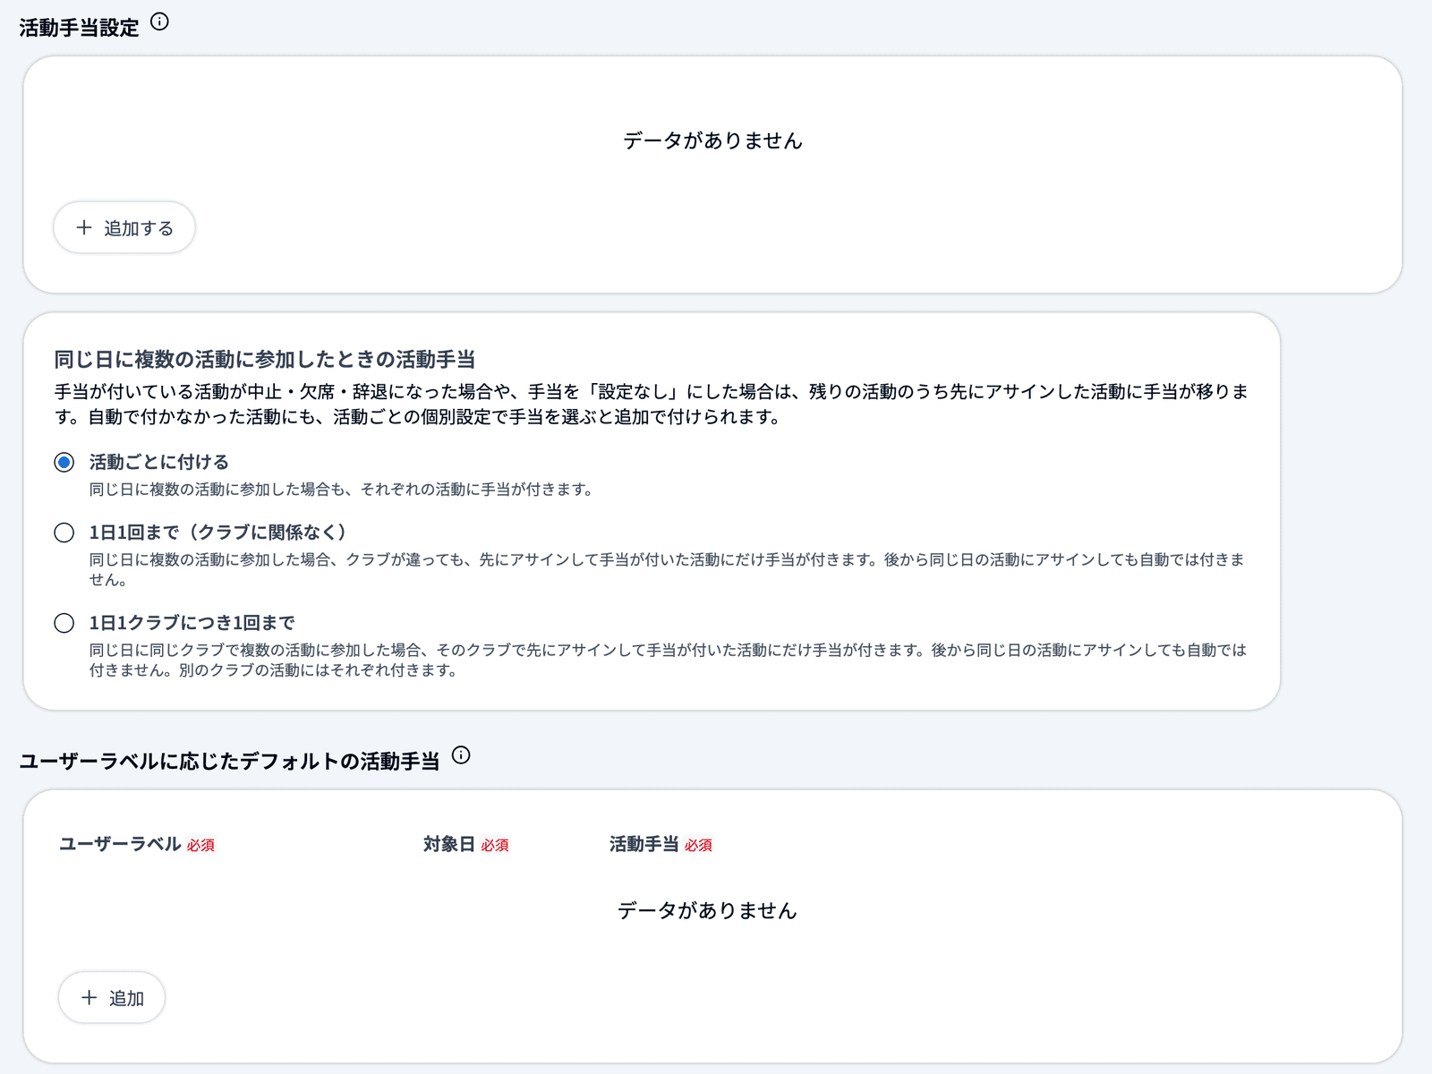The width and height of the screenshot is (1432, 1074).
Task: Click the 追加 button in user label section
Action: pos(112,998)
